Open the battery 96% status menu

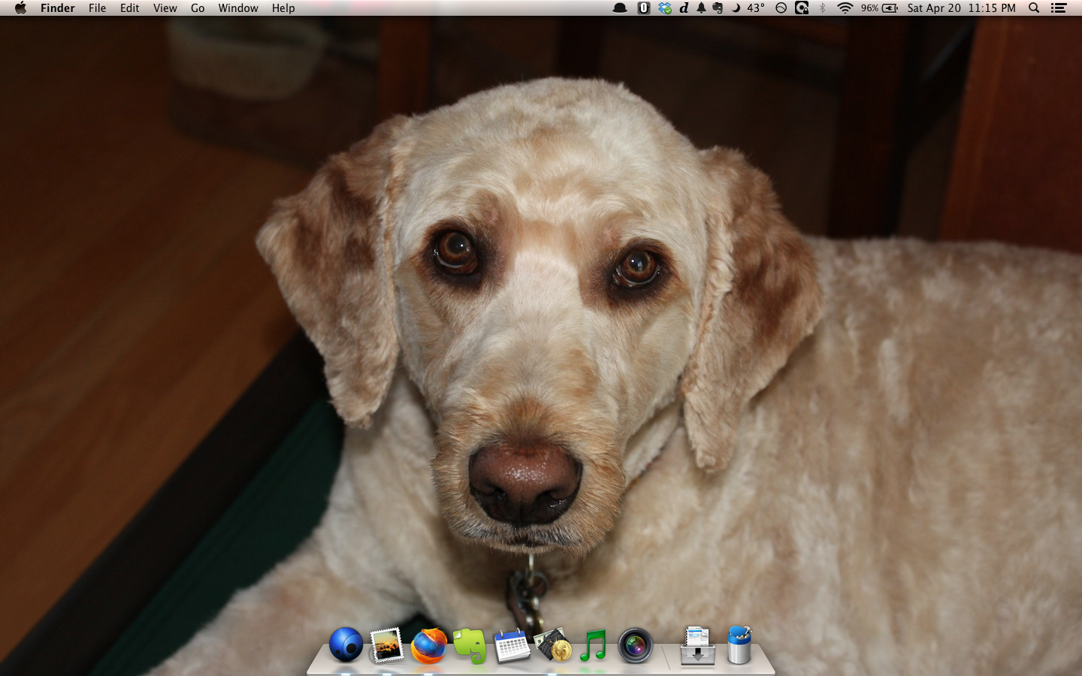879,8
